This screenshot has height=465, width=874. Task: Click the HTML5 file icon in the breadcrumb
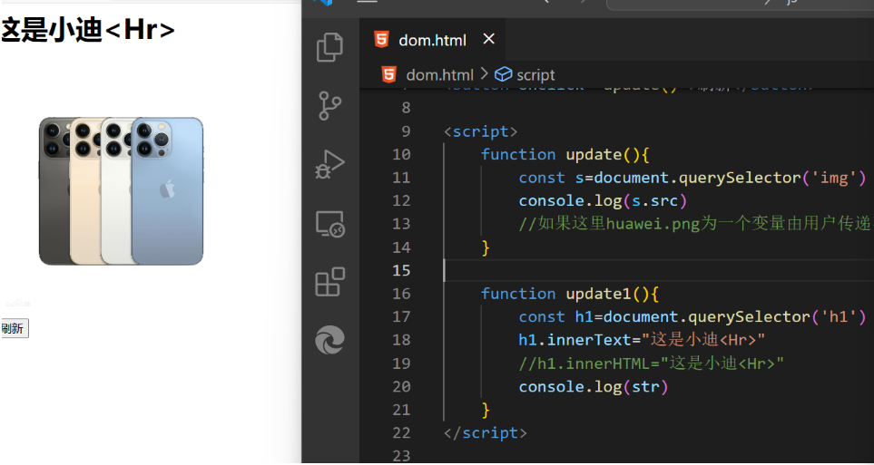[x=389, y=74]
